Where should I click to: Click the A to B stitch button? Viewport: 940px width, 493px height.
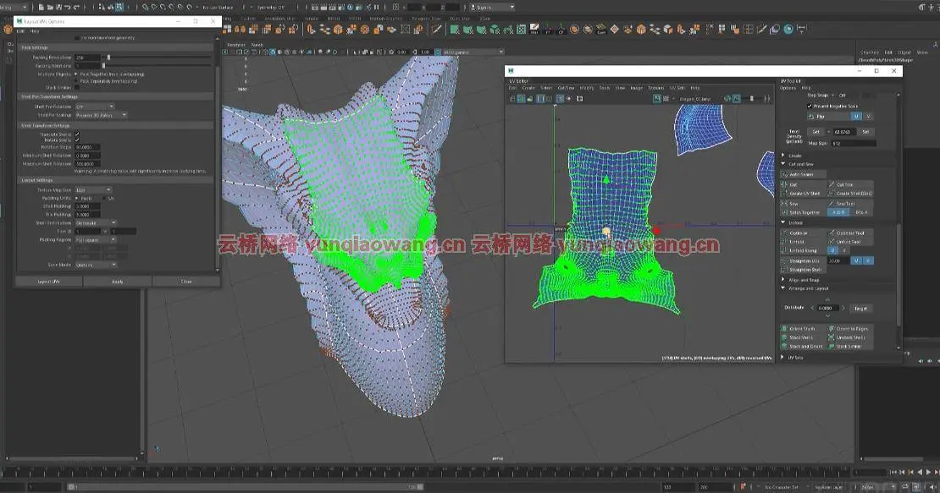tap(838, 212)
